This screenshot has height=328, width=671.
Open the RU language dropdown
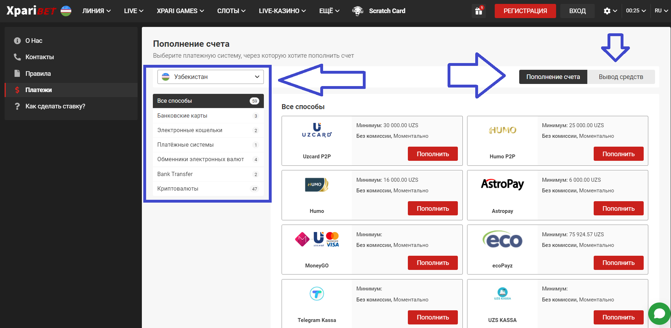tap(661, 11)
